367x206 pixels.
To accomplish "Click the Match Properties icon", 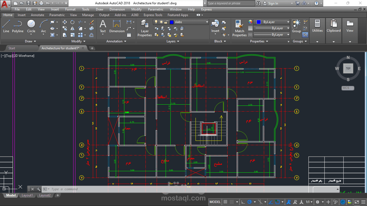I will pyautogui.click(x=239, y=28).
